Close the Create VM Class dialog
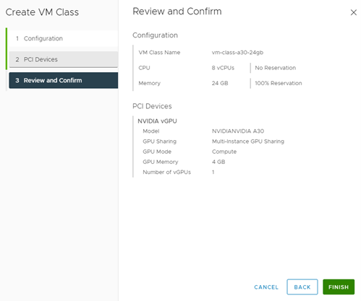Screen dimensions: 361x301 353,12
